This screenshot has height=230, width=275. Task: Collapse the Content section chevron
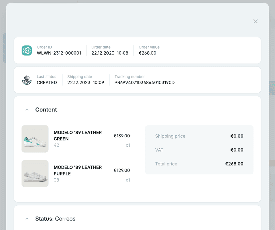point(27,110)
